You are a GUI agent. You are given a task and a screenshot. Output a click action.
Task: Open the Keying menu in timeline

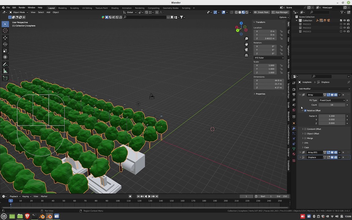[x=27, y=196]
